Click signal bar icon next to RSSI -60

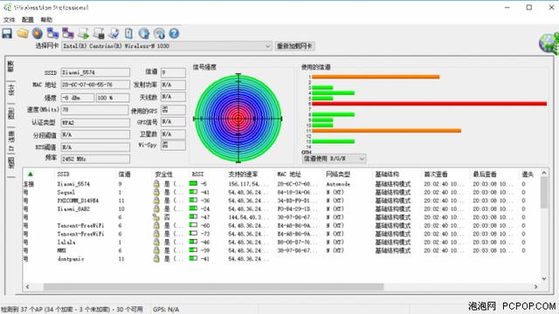coord(193,225)
